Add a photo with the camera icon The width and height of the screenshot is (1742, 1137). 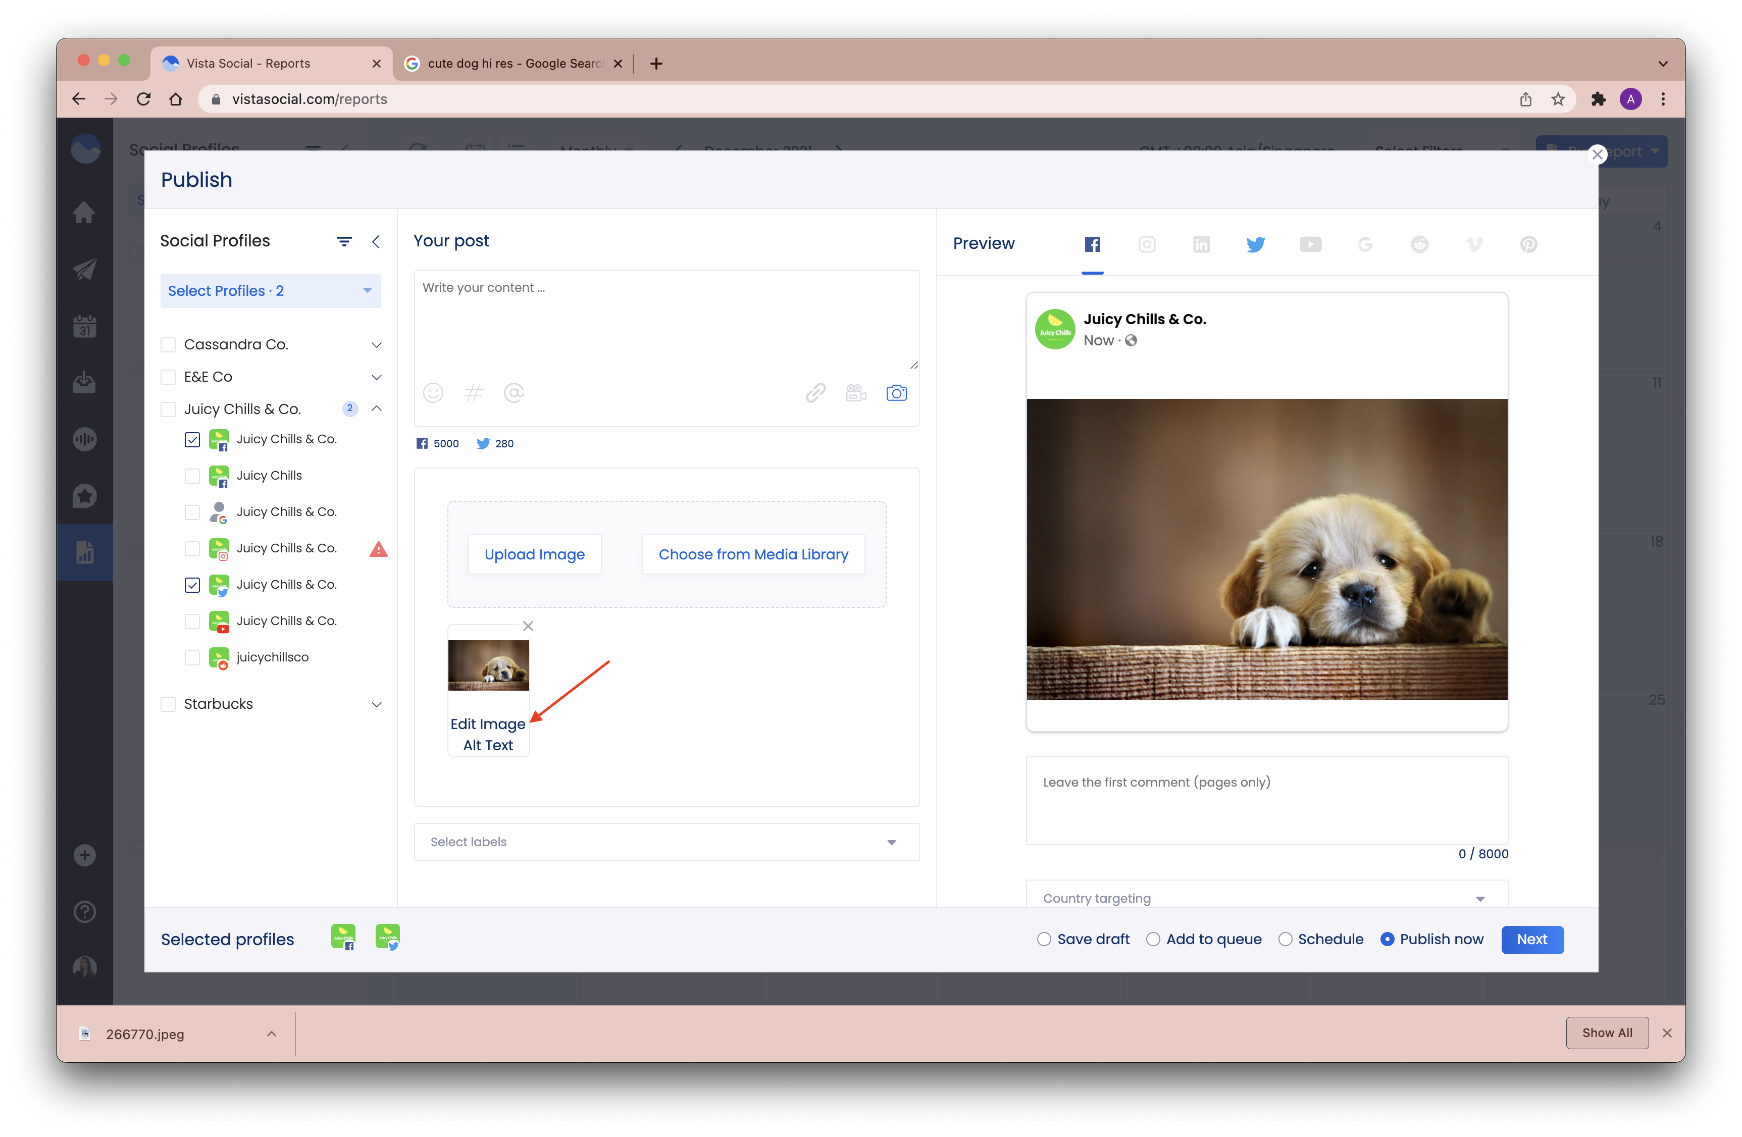[896, 393]
